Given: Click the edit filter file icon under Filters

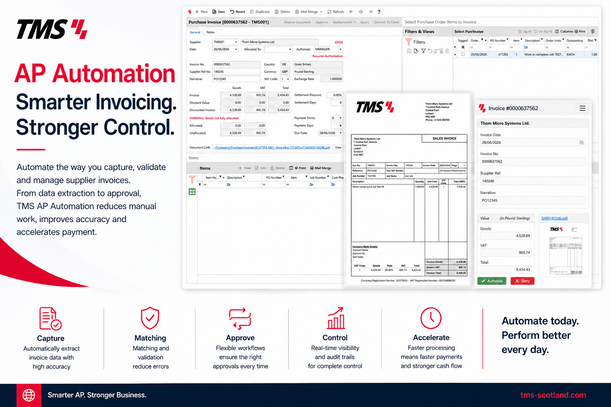Looking at the screenshot, I should pos(416,51).
